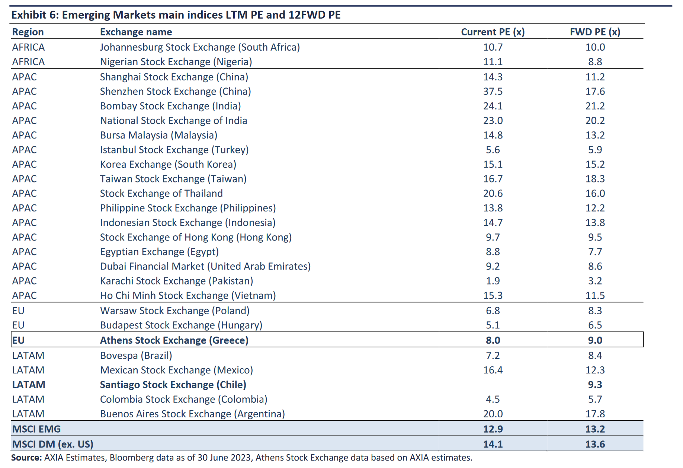This screenshot has width=683, height=468.
Task: Select Egyptian Exchange (Egypt)
Action: [159, 252]
